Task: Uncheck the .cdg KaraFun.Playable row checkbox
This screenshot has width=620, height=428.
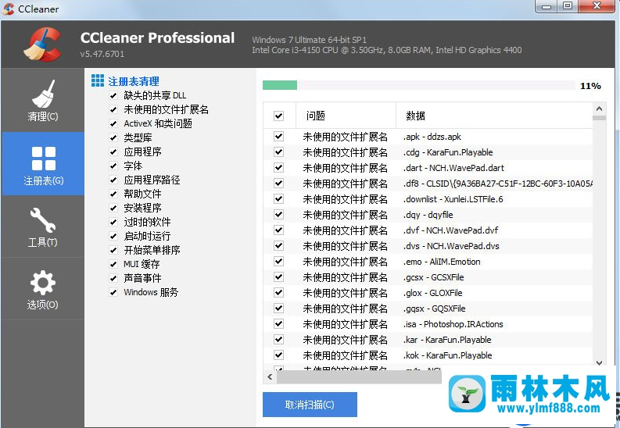Action: [279, 152]
